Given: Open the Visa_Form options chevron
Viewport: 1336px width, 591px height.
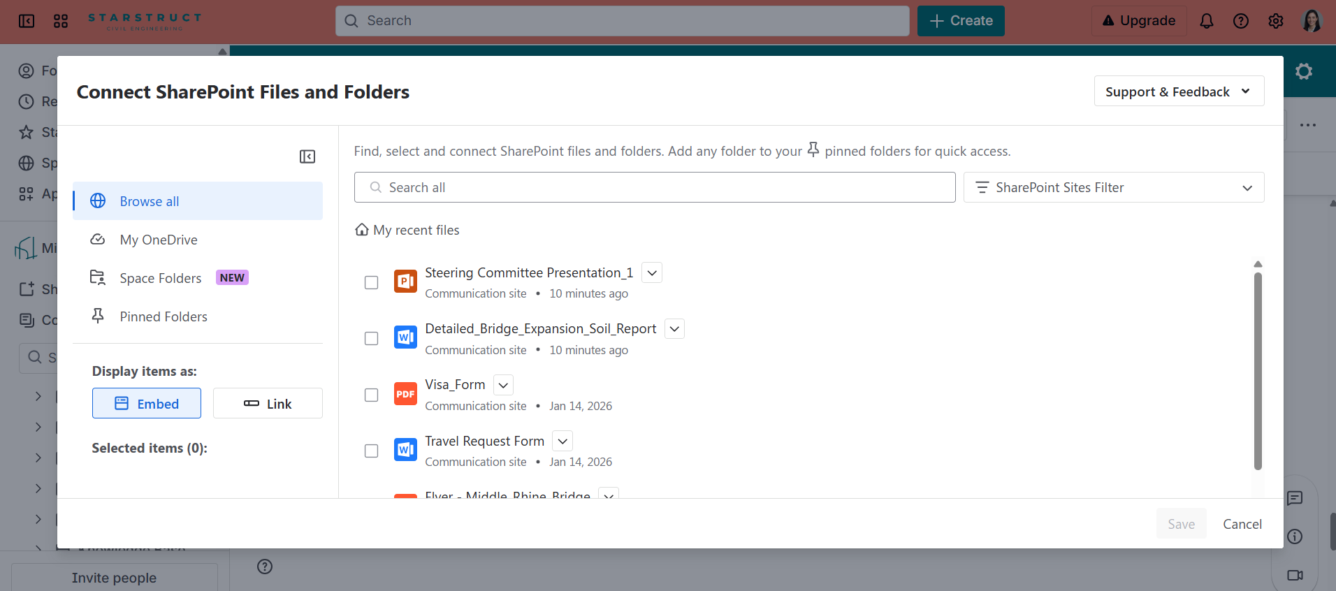Looking at the screenshot, I should coord(503,385).
